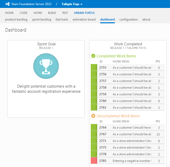
Task: Open the Tailspin Toys project dropdown
Action: tap(72, 4)
